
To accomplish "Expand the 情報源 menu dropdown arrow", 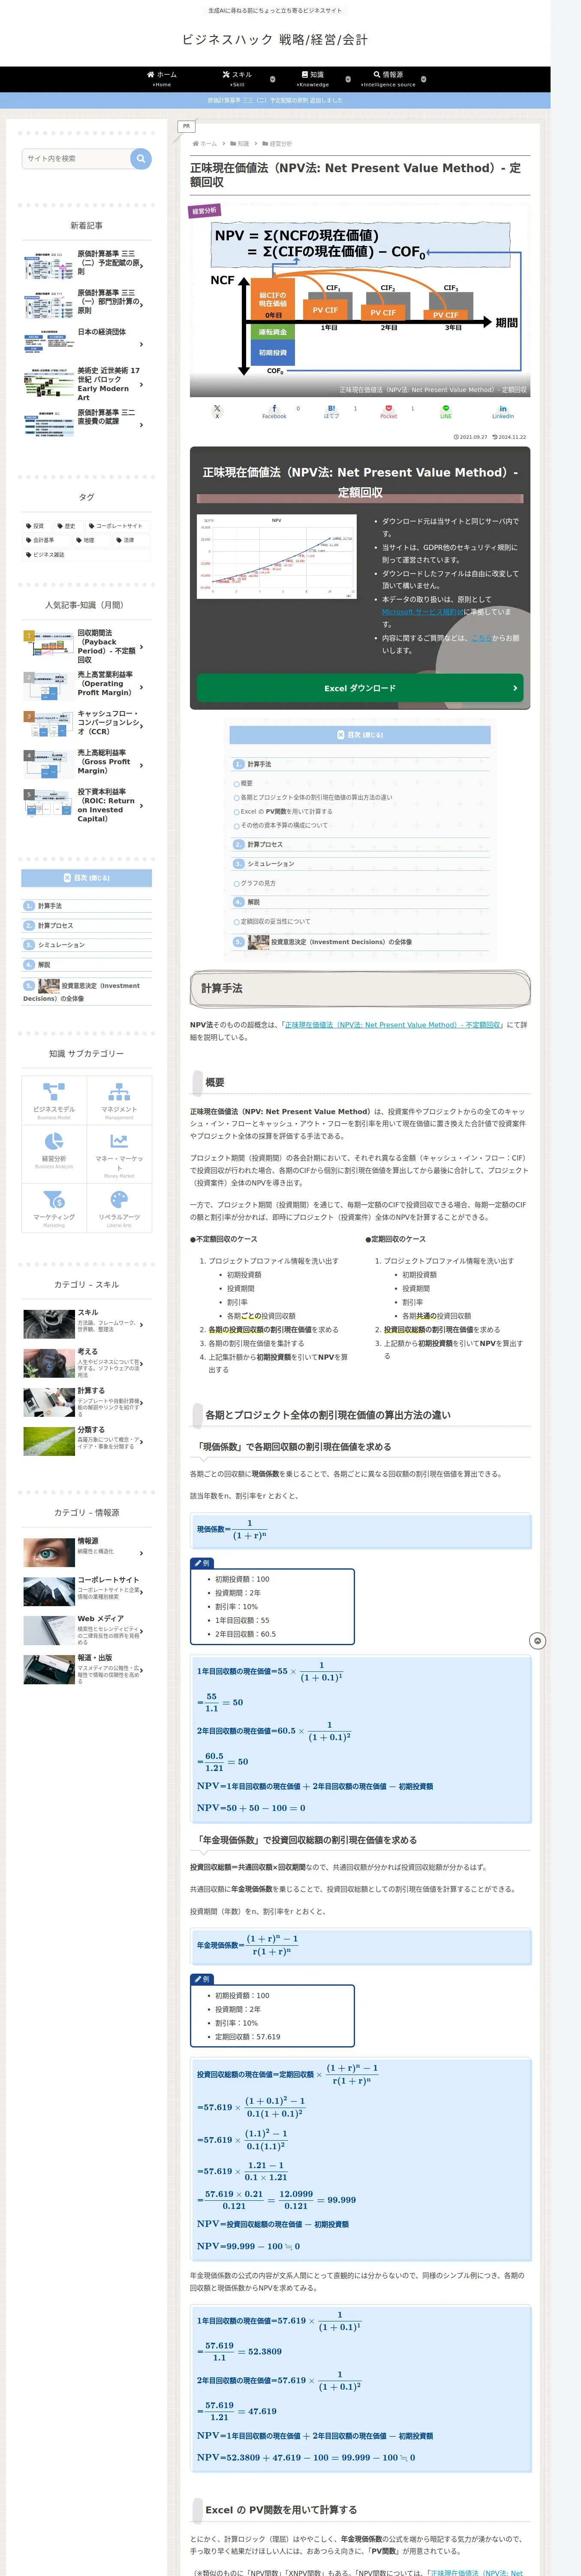I will (x=423, y=79).
